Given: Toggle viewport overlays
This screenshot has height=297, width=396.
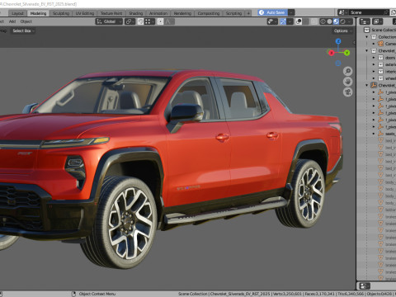Looking at the screenshot, I should point(299,21).
